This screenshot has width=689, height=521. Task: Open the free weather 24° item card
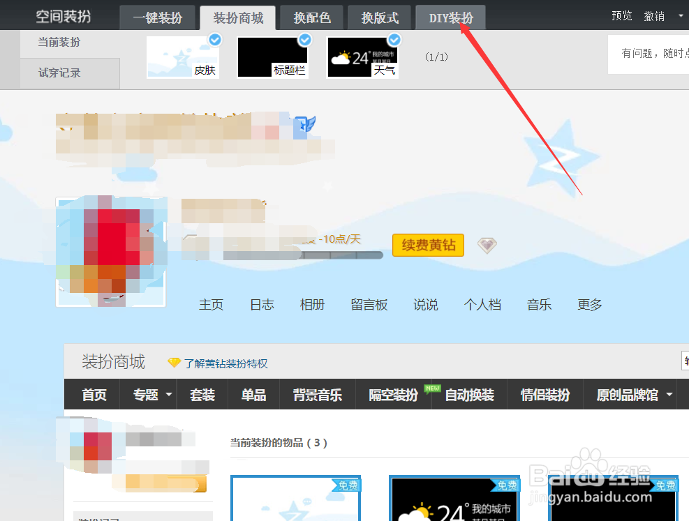(454, 498)
